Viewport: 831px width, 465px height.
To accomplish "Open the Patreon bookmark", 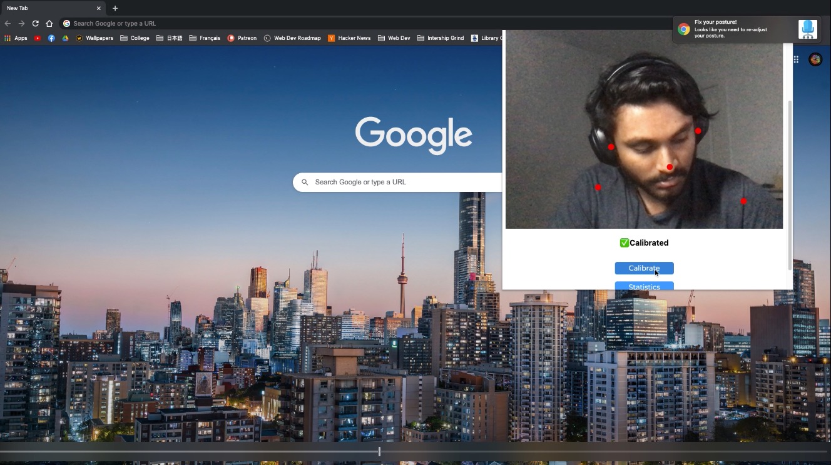I will pos(242,38).
